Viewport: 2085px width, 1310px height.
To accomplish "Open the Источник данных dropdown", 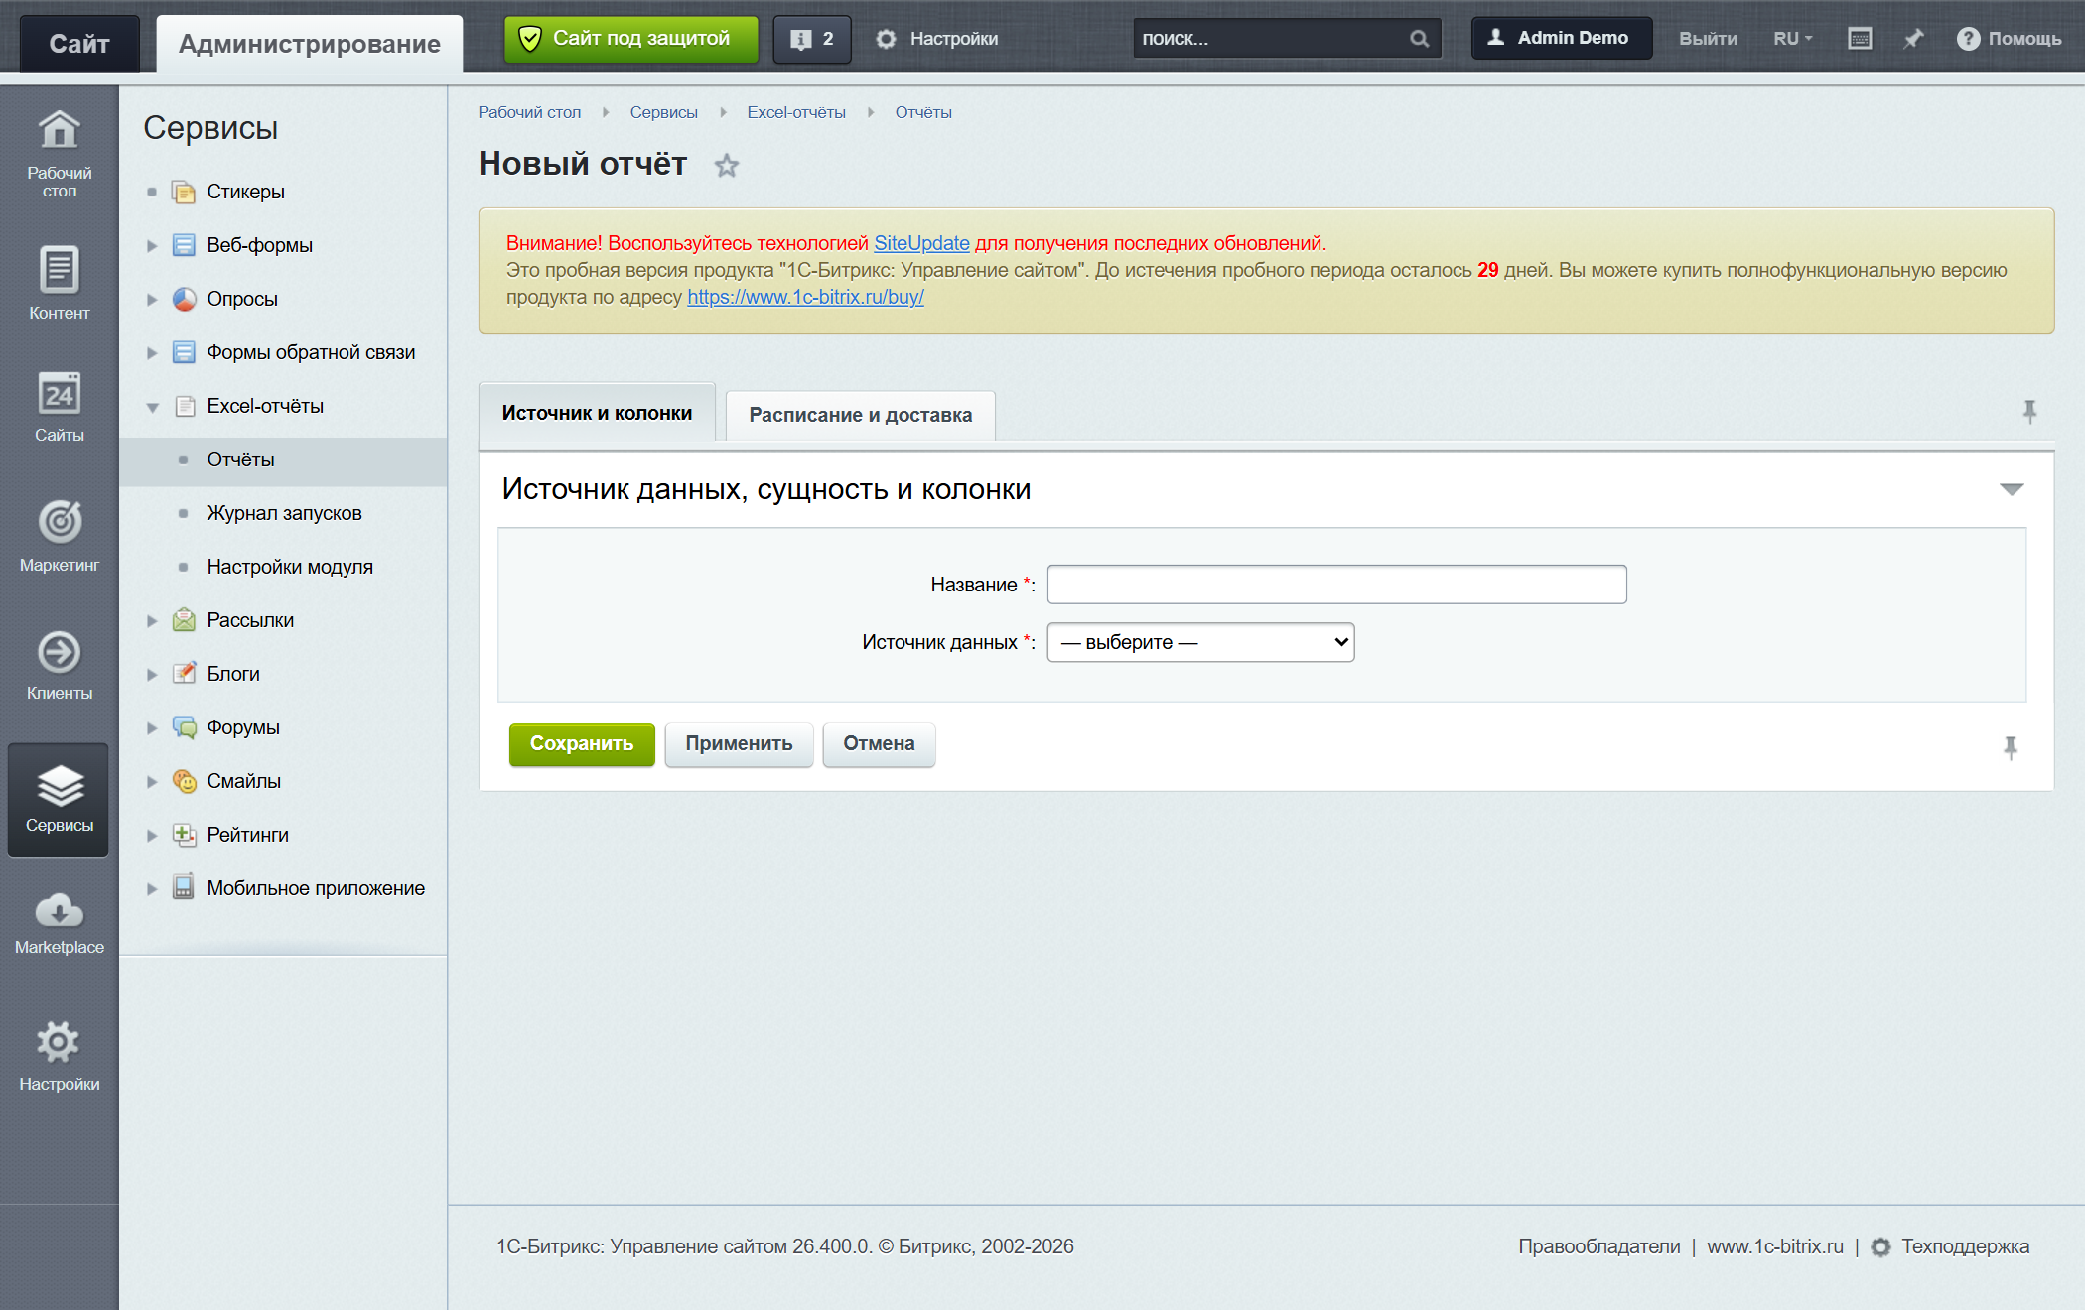I will coord(1200,642).
